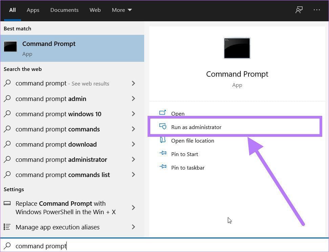Switch to the Apps tab

tap(33, 10)
